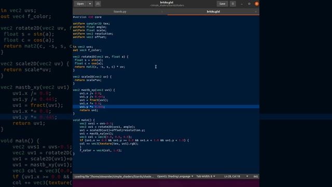Click the Open button in gedit header
Image resolution: width=332 pixels, height=187 pixels.
[80, 4]
